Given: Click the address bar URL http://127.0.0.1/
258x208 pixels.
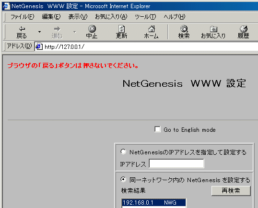Looking at the screenshot, I should [x=64, y=47].
